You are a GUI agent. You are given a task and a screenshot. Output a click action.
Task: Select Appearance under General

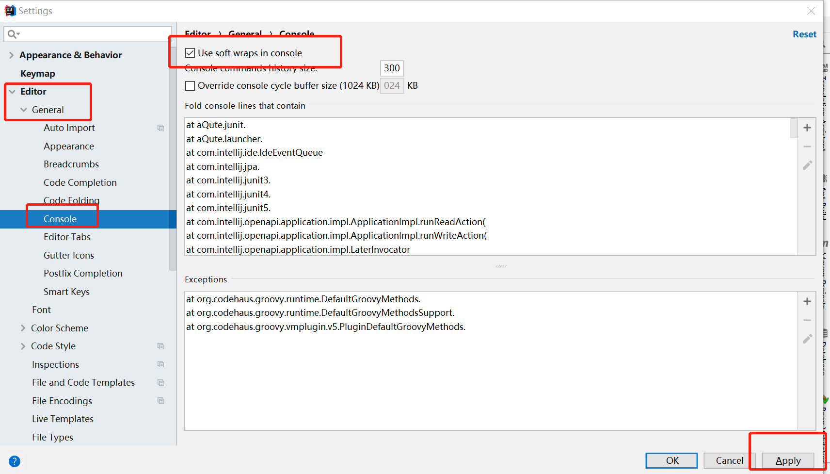click(x=69, y=147)
